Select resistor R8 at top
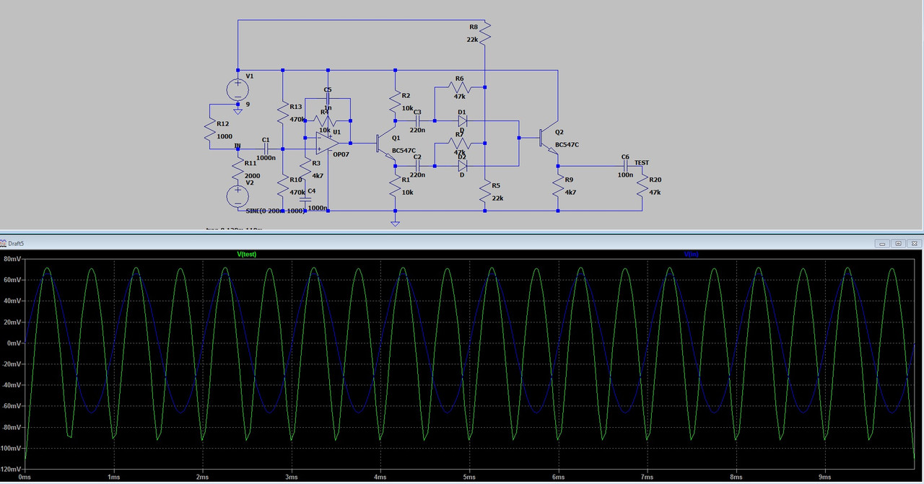This screenshot has width=924, height=484. point(484,32)
